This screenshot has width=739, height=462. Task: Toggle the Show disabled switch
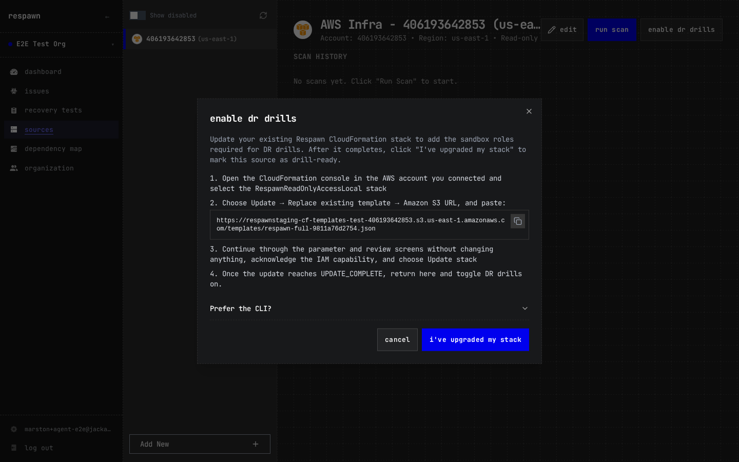click(137, 15)
